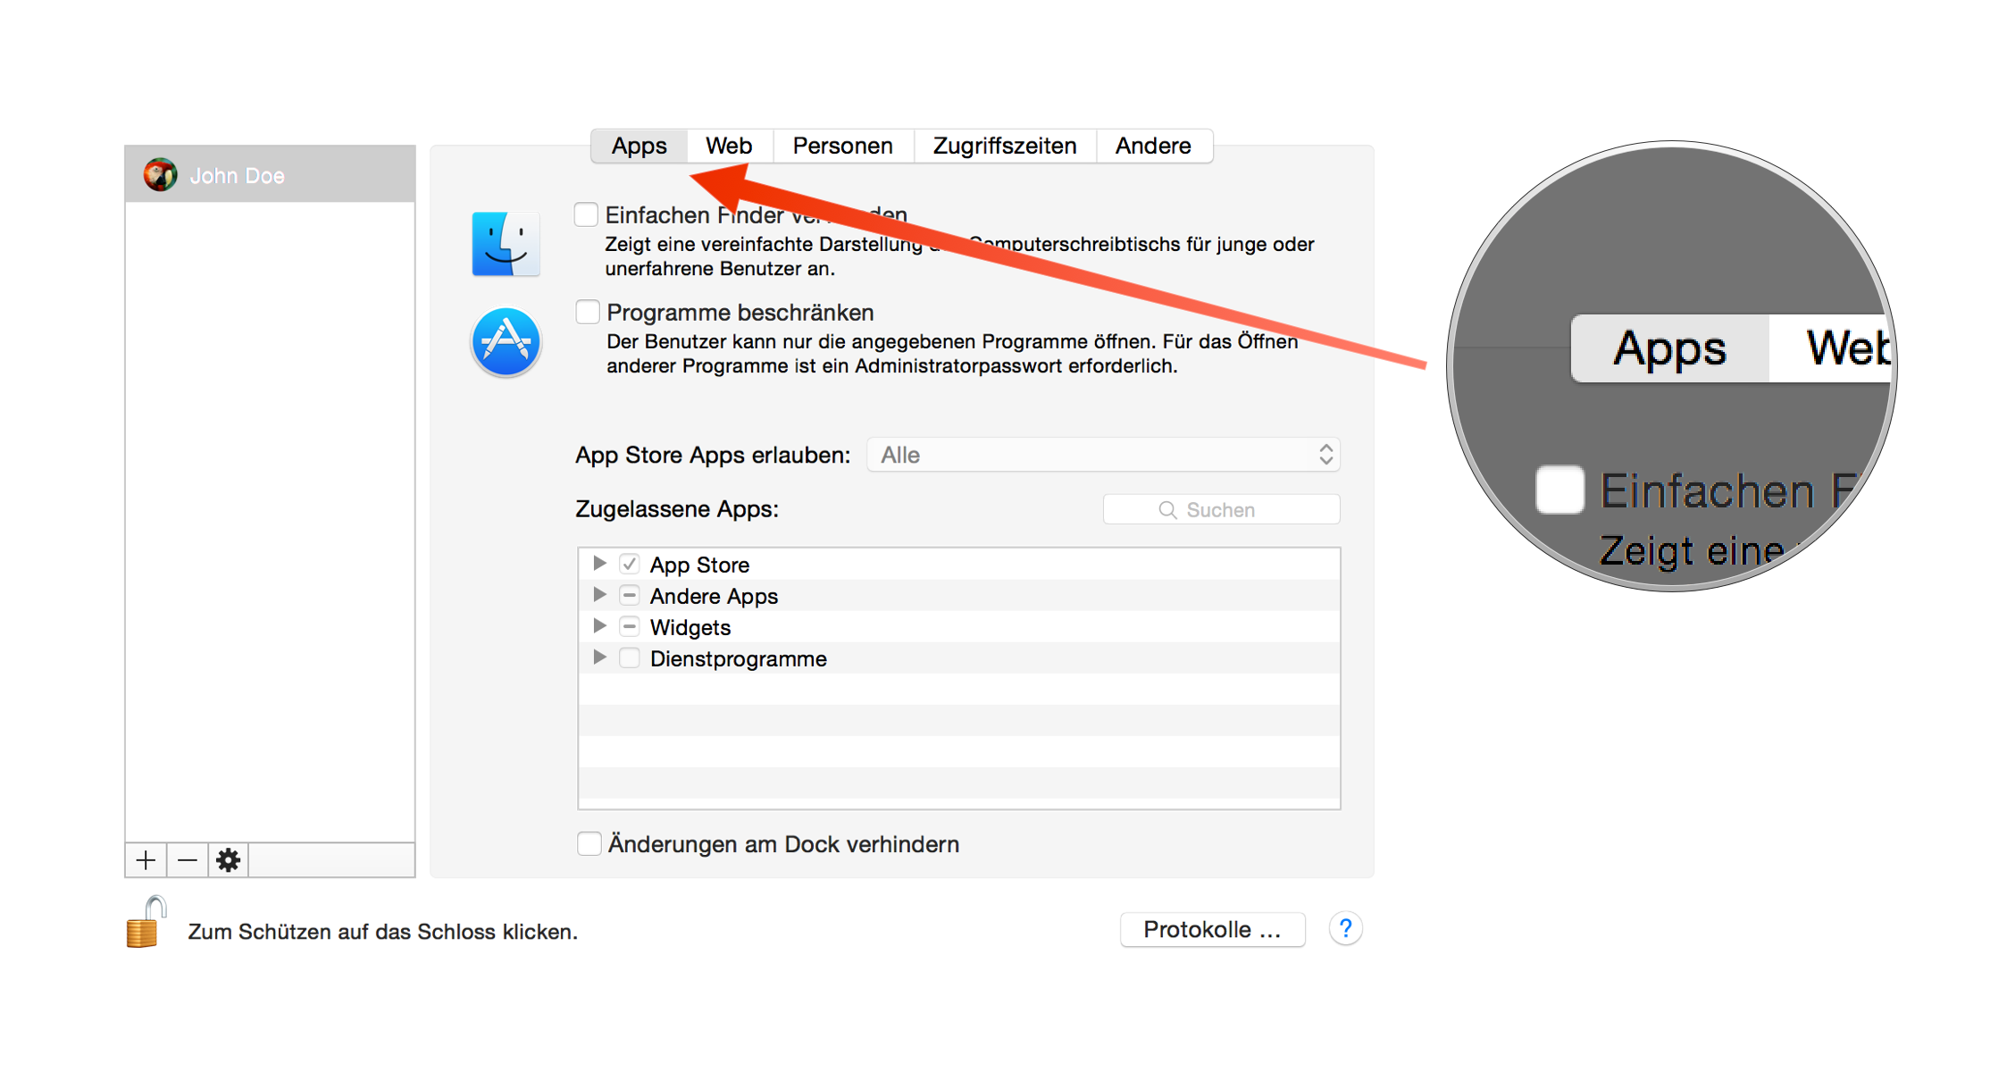Screen dimensions: 1990x1072
Task: Check Änderungen am Dock verhindern
Action: (589, 843)
